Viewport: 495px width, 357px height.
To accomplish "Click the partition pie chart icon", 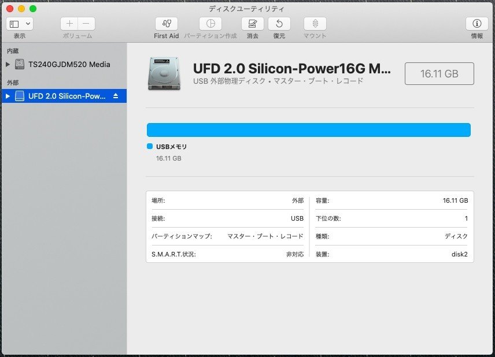I will pos(210,24).
